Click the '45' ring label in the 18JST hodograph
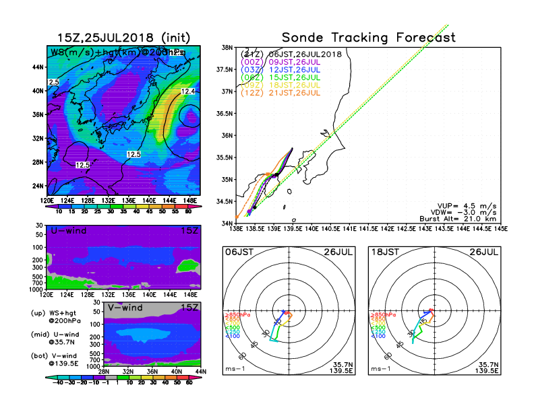This screenshot has height=412, width=534. coord(400,345)
